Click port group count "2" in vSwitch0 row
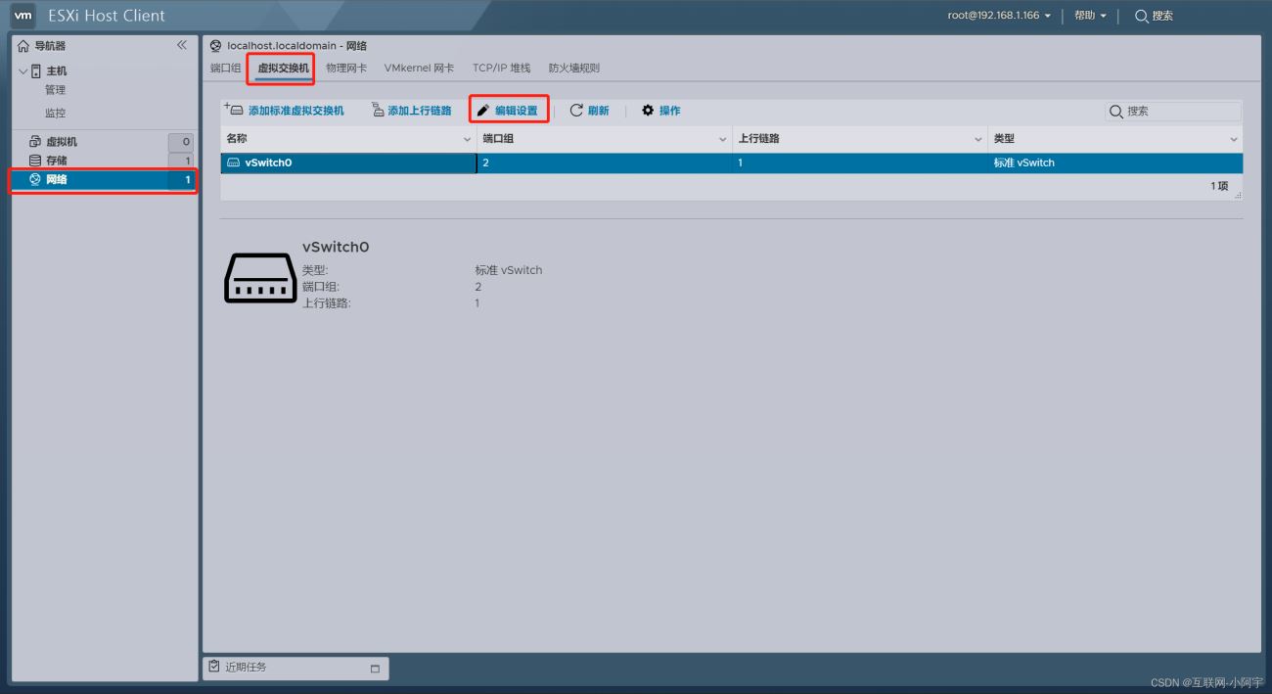The width and height of the screenshot is (1272, 694). pyautogui.click(x=486, y=163)
